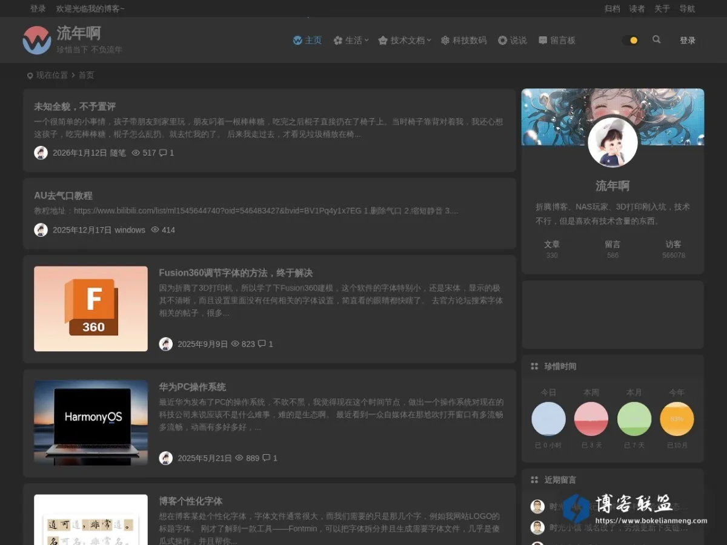The height and width of the screenshot is (545, 727).
Task: Click the HarmonyOS laptop thumbnail
Action: pyautogui.click(x=91, y=423)
